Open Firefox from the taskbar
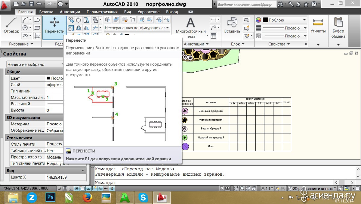Image resolution: width=361 pixels, height=204 pixels. [87, 197]
